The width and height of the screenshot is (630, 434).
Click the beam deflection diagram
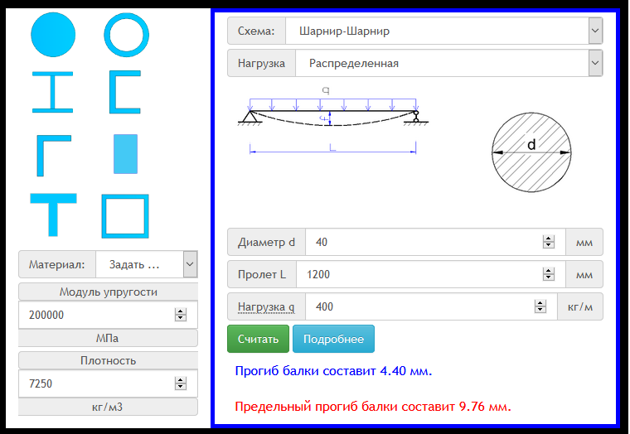(332, 120)
